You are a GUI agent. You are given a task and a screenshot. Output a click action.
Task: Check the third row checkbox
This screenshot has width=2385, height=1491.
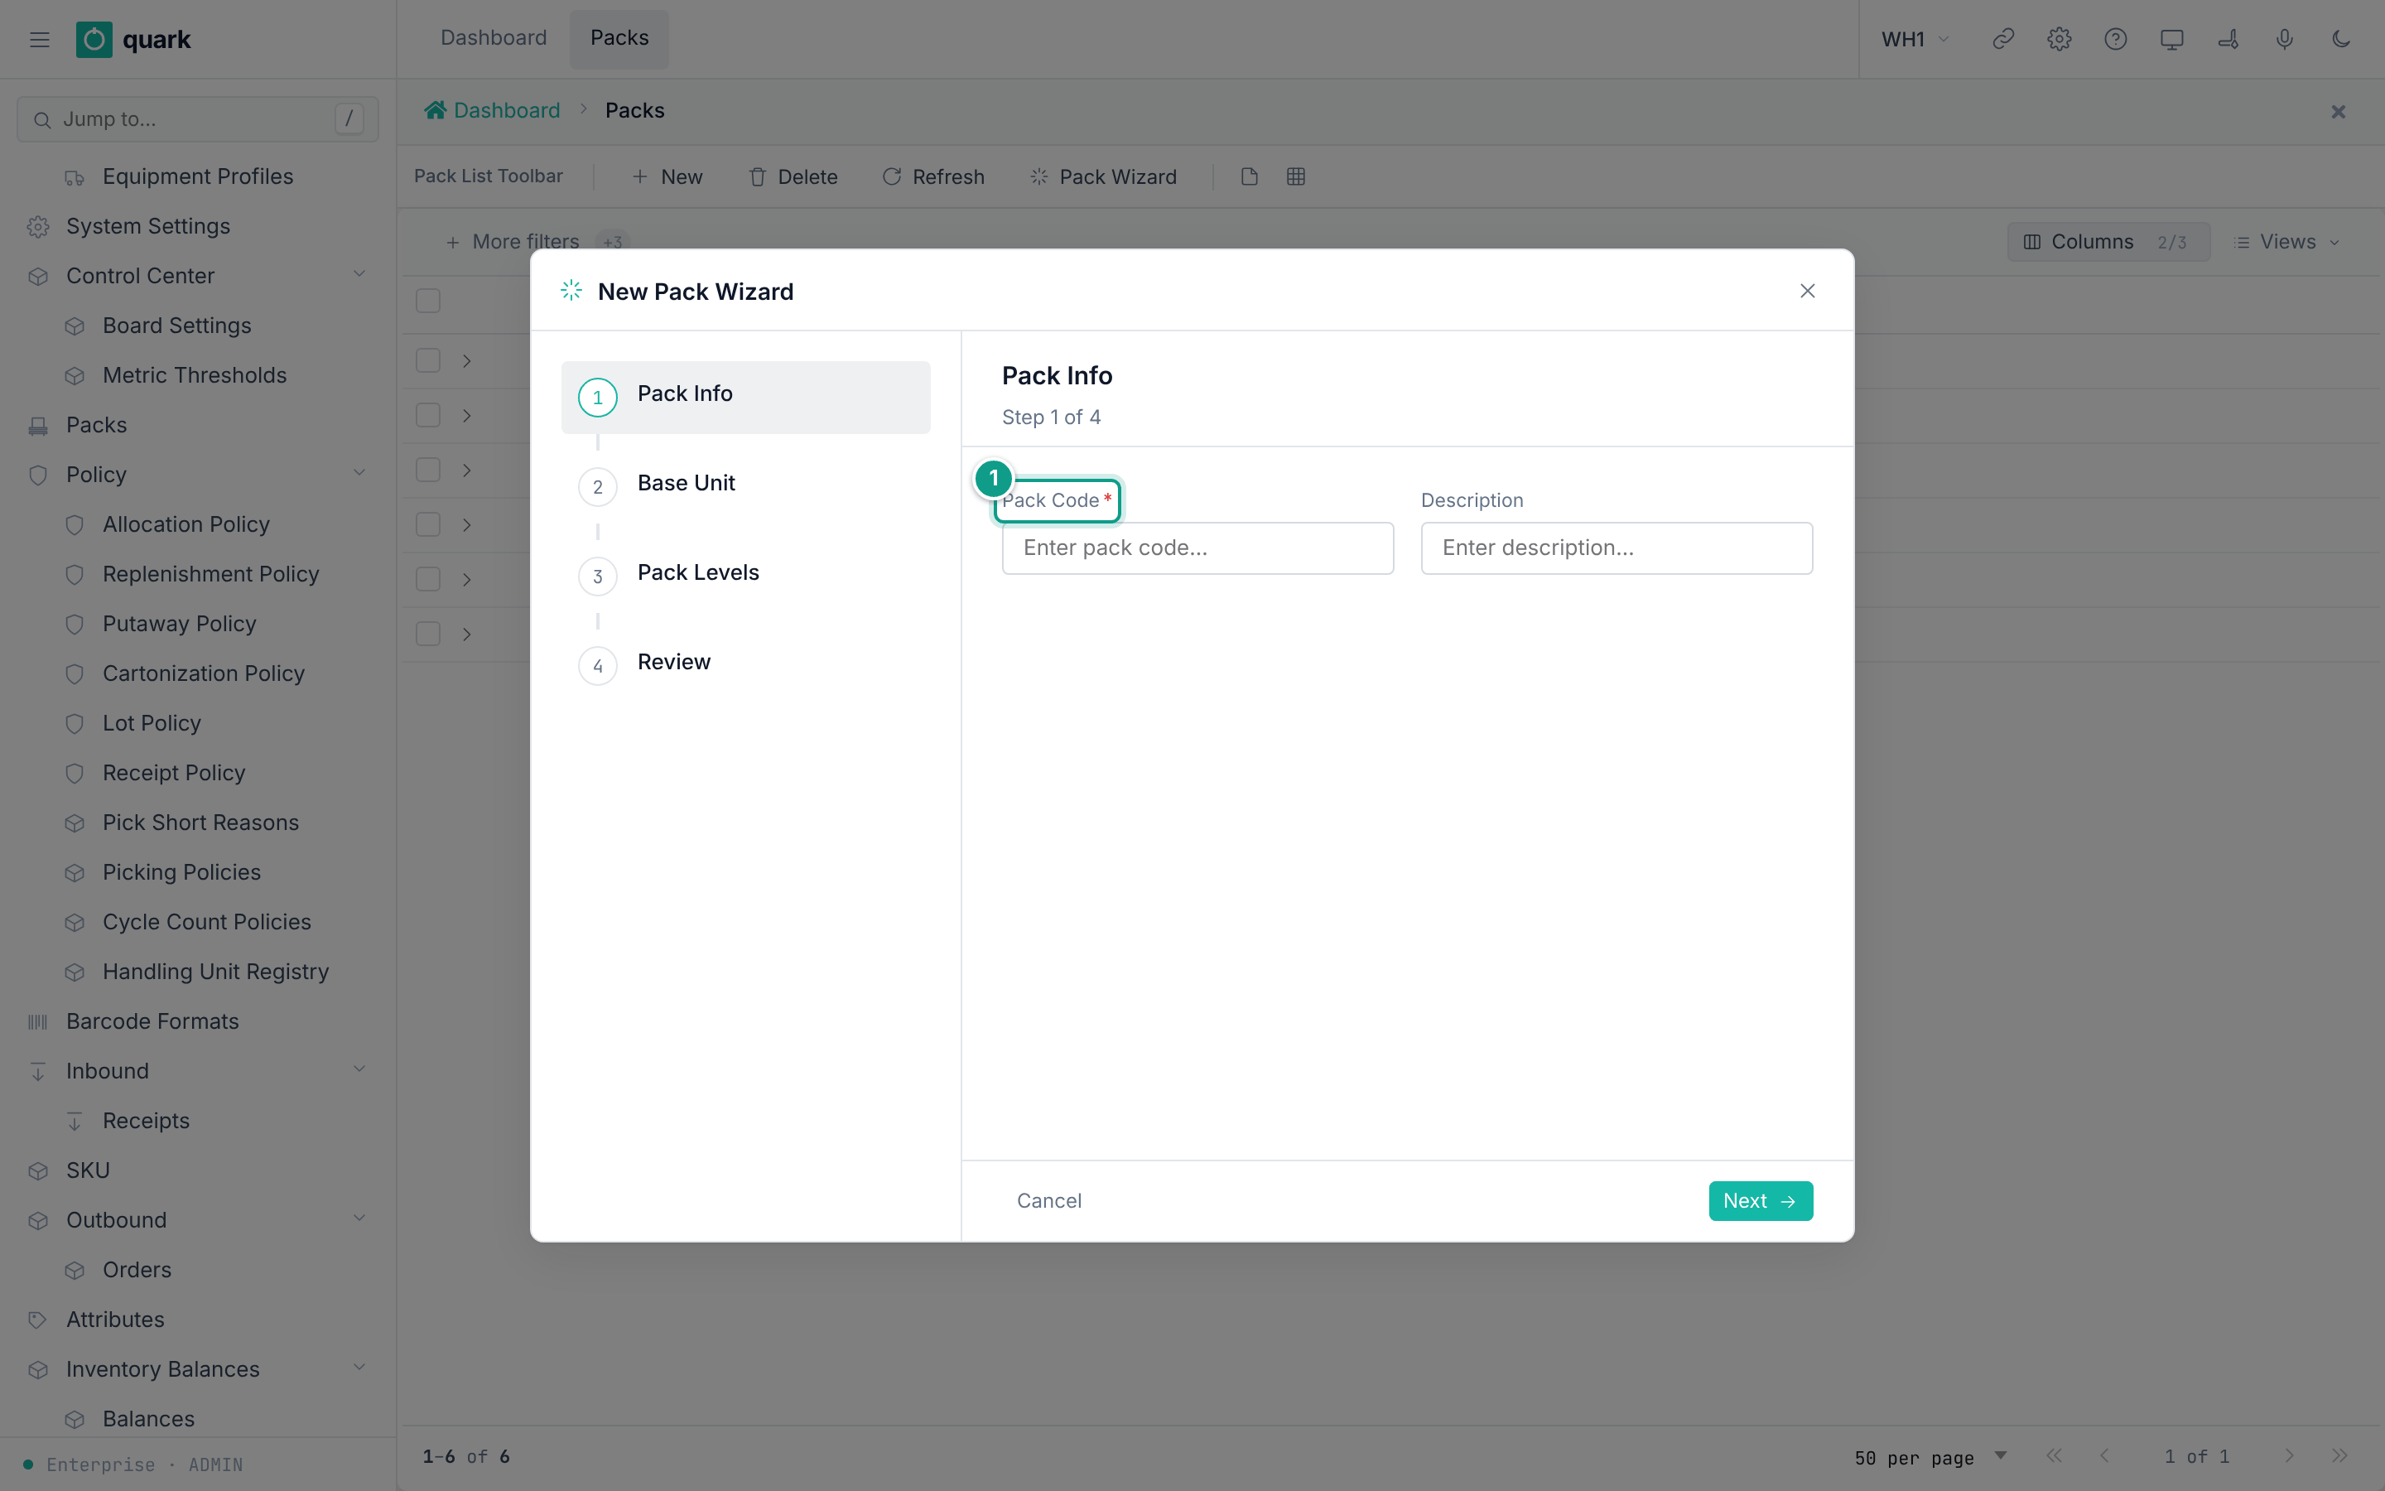pos(427,470)
